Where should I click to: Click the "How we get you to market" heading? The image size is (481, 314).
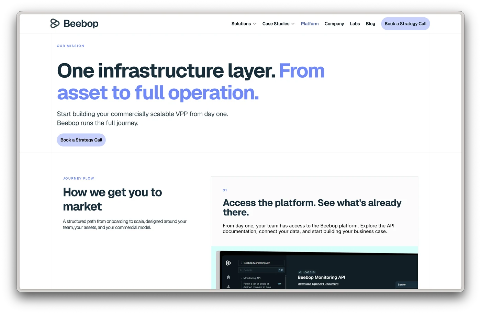coord(112,199)
